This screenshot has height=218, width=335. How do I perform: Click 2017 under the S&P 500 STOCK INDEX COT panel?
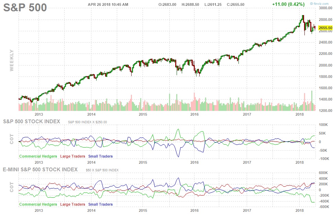[247, 162]
